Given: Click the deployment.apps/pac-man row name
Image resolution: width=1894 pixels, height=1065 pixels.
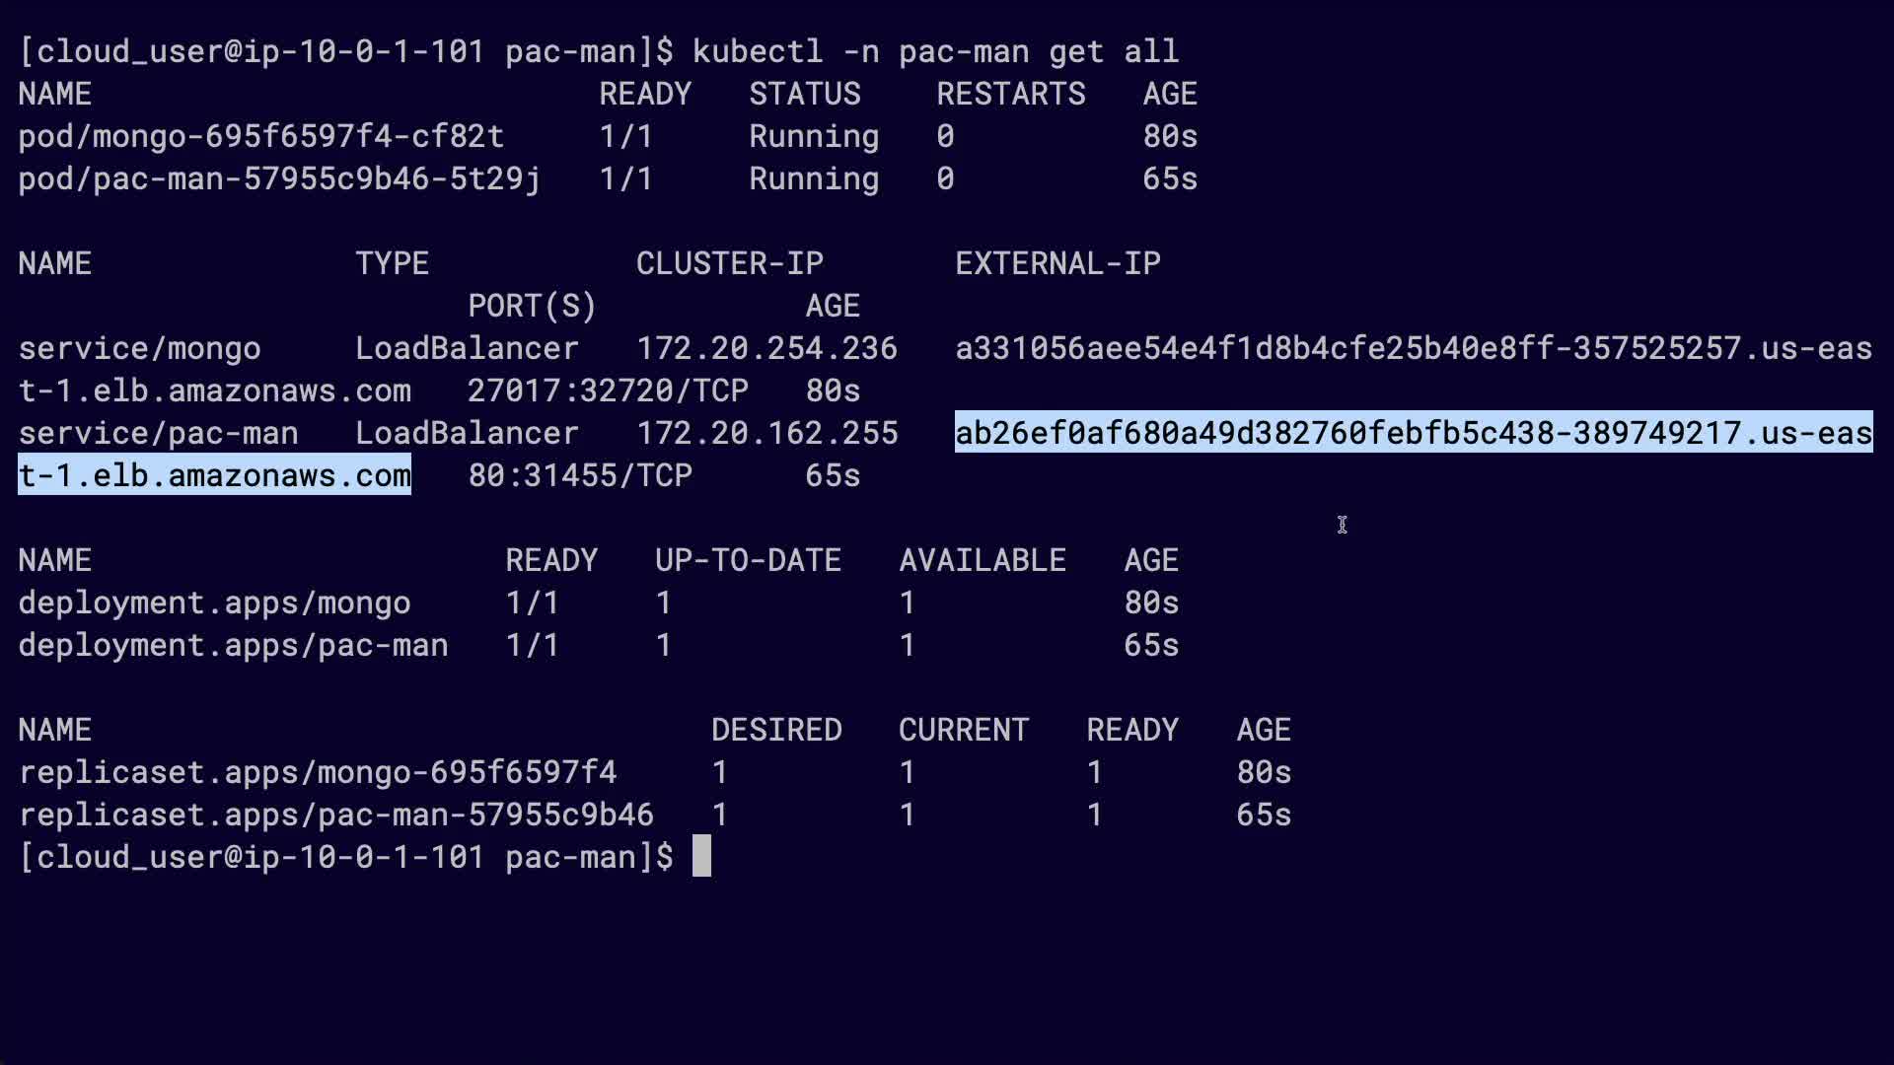Looking at the screenshot, I should [233, 645].
